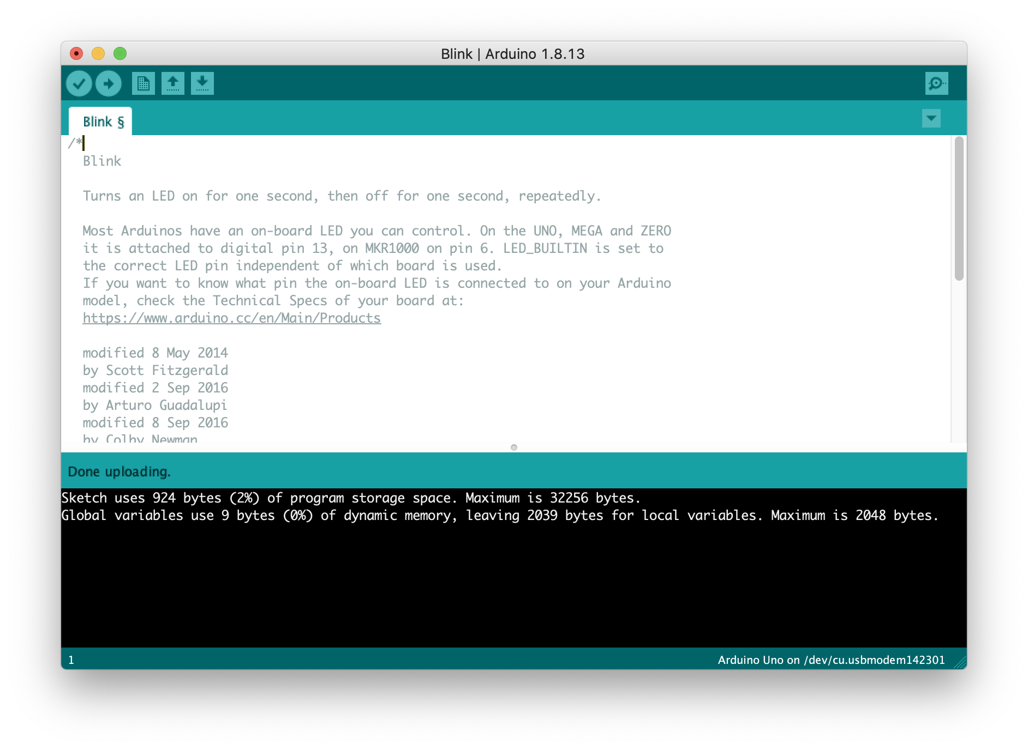This screenshot has height=750, width=1028.
Task: Save the sketch with the down-arrow icon
Action: pyautogui.click(x=202, y=83)
